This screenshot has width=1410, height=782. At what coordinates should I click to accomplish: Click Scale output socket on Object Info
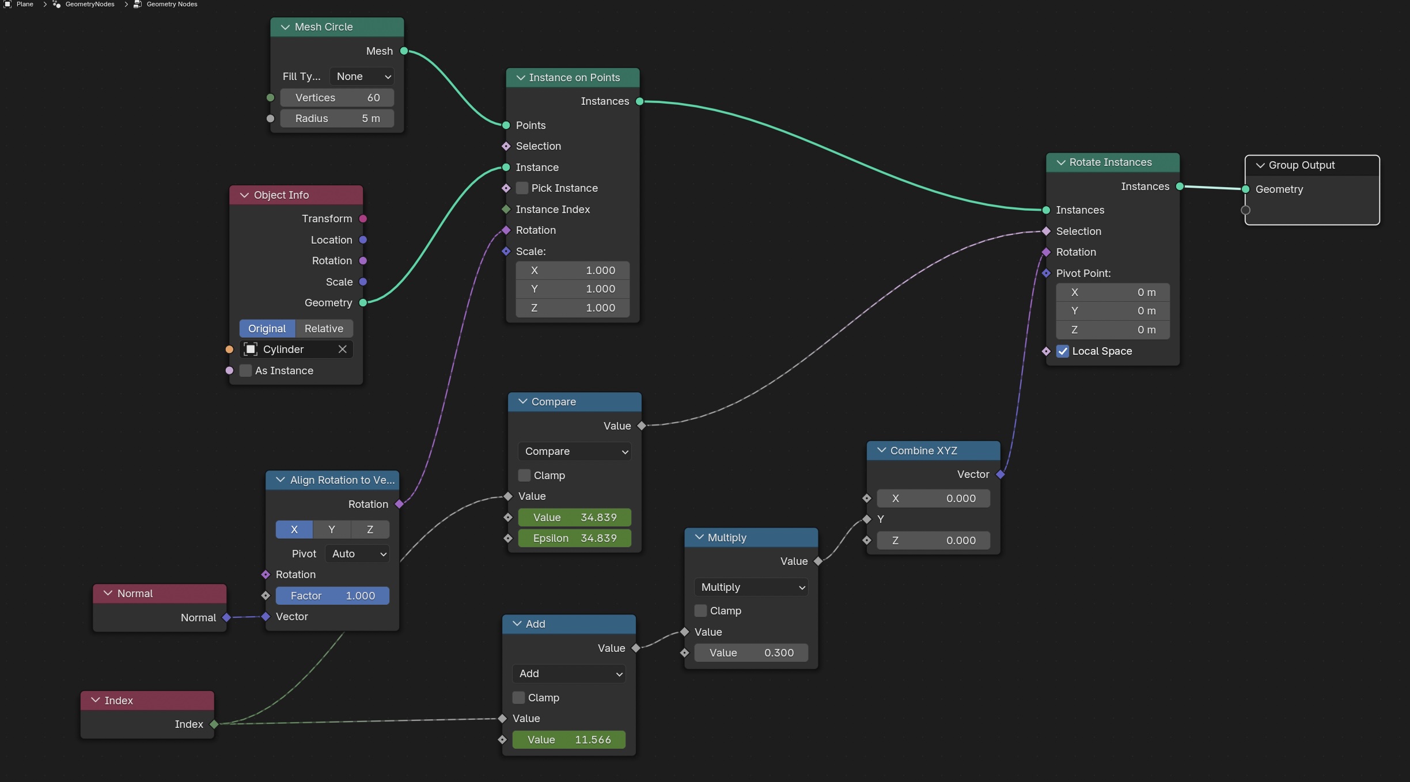coord(363,282)
